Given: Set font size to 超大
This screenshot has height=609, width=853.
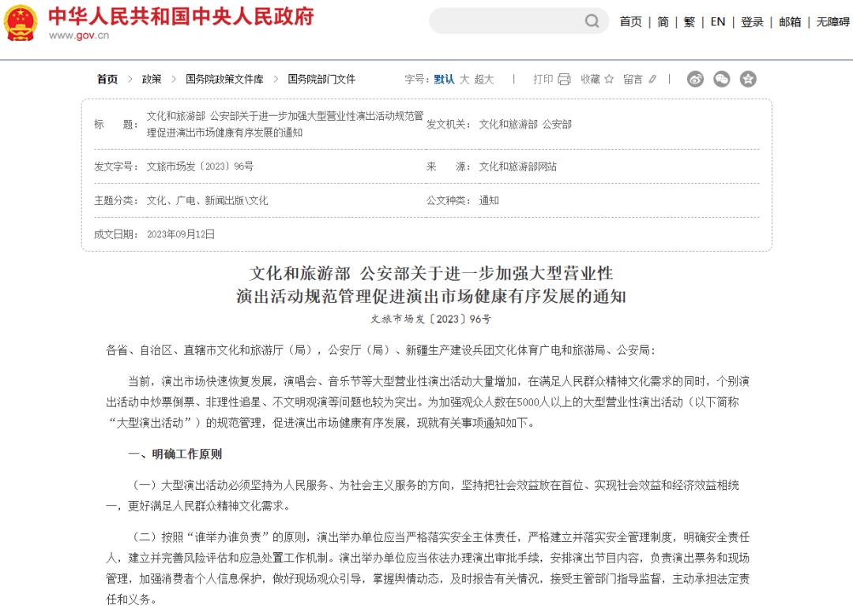Looking at the screenshot, I should tap(483, 80).
